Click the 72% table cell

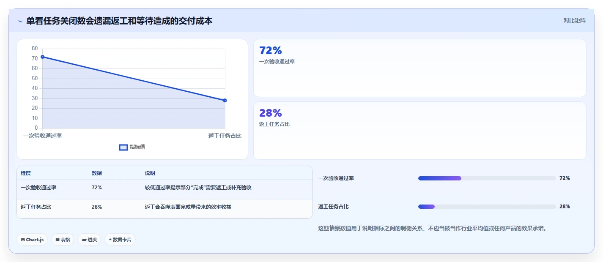(97, 188)
